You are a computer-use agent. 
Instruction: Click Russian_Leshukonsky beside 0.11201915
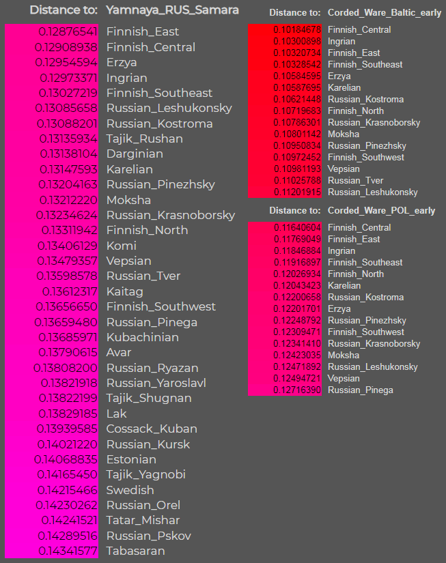(x=373, y=192)
